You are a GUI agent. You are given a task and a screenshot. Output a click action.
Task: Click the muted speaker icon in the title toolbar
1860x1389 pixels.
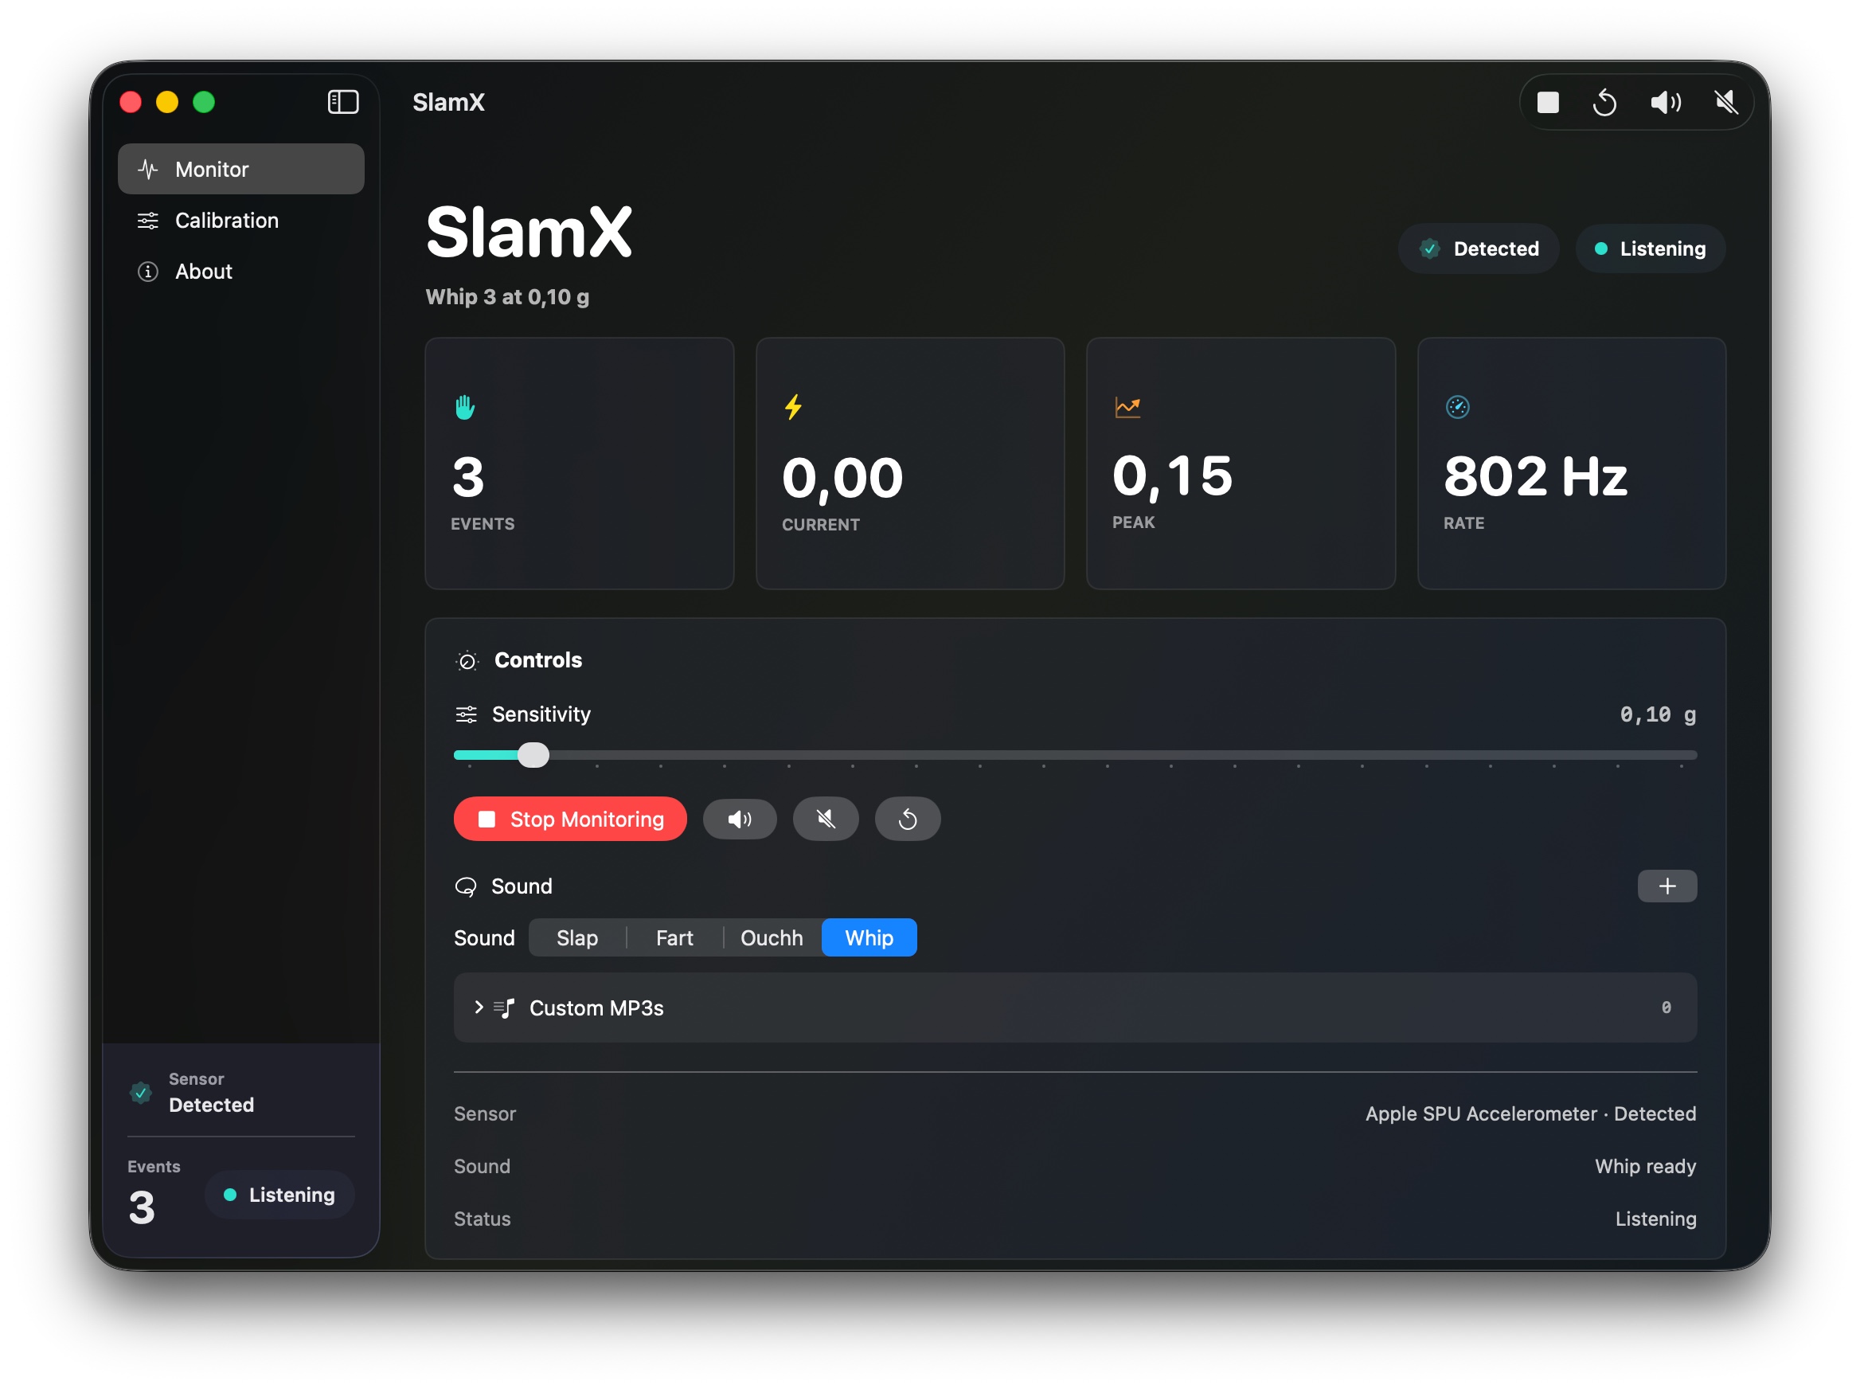pyautogui.click(x=1725, y=103)
